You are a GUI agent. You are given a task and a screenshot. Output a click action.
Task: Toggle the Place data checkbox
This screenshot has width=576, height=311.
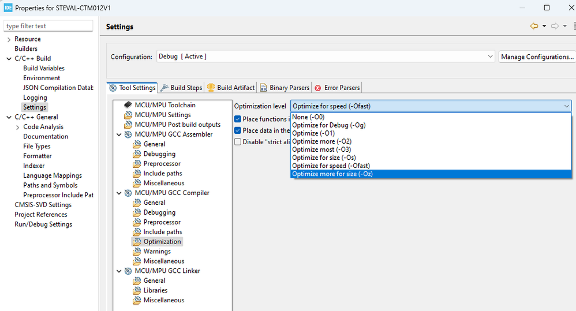pos(238,130)
